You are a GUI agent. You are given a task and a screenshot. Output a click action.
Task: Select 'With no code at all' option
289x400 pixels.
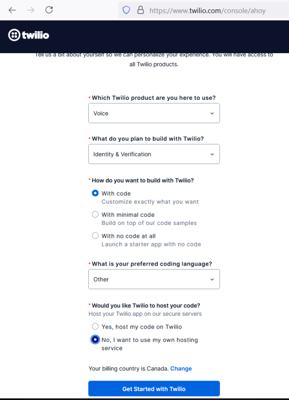pos(95,236)
